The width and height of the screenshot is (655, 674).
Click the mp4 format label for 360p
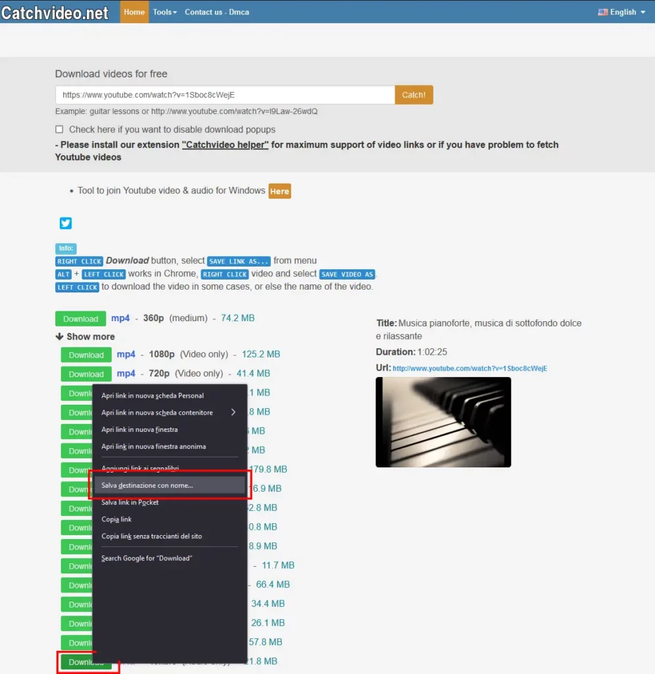coord(120,318)
